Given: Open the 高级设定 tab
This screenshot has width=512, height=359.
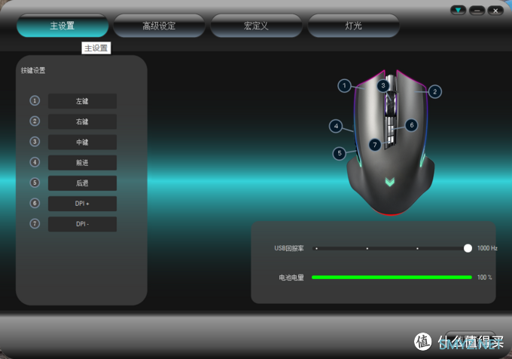Looking at the screenshot, I should click(159, 26).
